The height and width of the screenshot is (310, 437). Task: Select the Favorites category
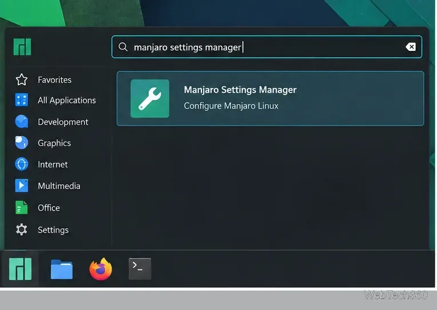point(55,80)
